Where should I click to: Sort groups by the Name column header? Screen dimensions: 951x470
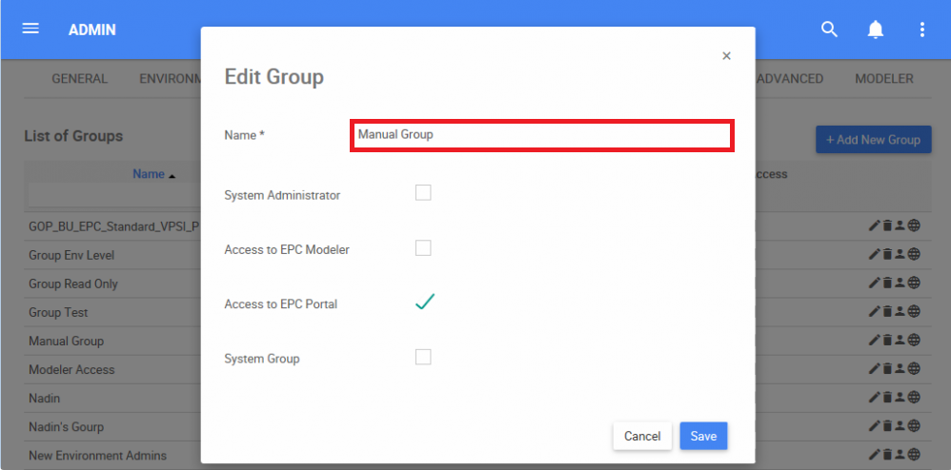[149, 174]
